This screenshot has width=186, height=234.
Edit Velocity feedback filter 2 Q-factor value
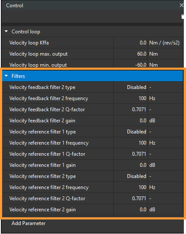[x=130, y=110]
